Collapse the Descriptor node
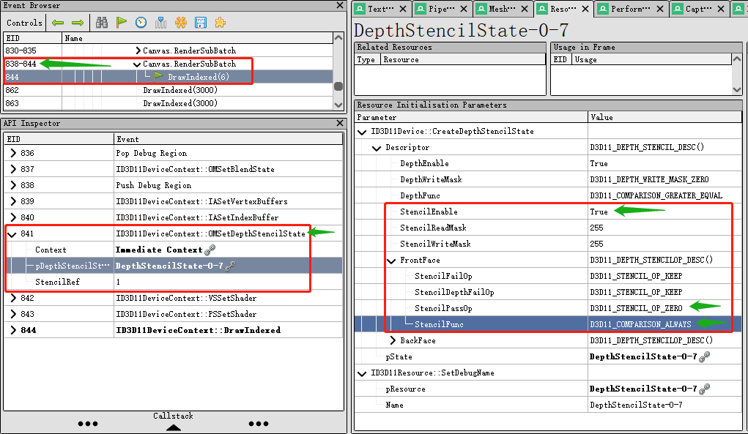The image size is (748, 434). tap(377, 148)
